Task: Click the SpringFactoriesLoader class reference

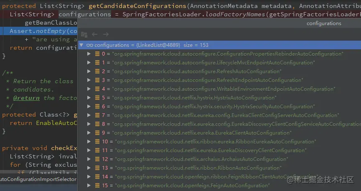Action: [x=163, y=14]
